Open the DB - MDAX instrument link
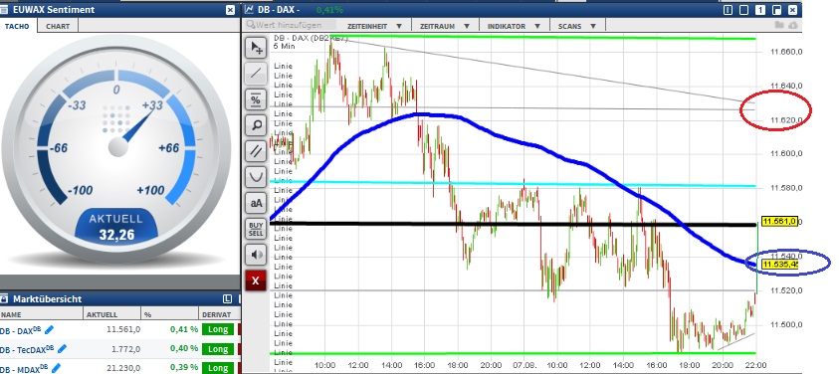The image size is (839, 374). [24, 368]
